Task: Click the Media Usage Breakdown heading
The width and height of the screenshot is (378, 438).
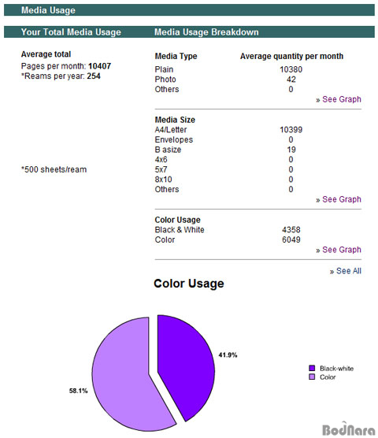Action: [x=206, y=32]
